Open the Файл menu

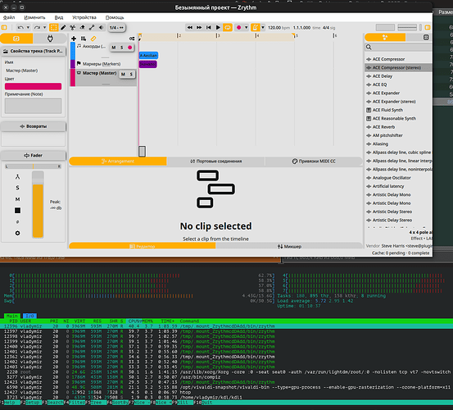tap(9, 17)
